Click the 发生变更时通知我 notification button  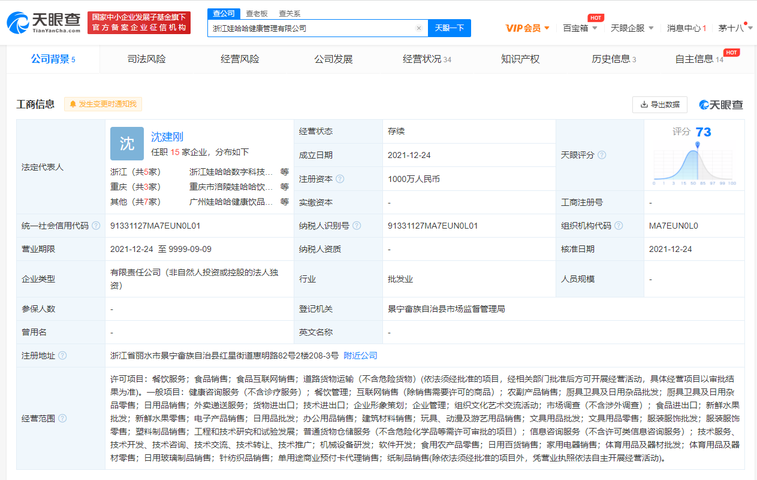(x=104, y=104)
